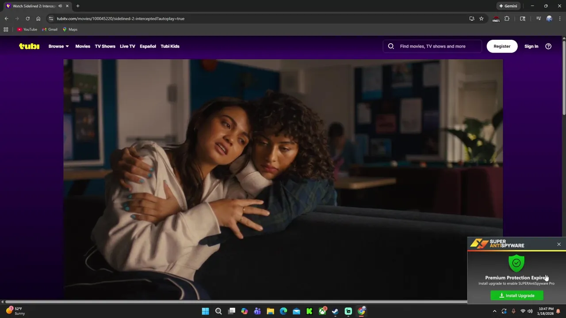566x318 pixels.
Task: Open the media controls icon
Action: coord(538,19)
